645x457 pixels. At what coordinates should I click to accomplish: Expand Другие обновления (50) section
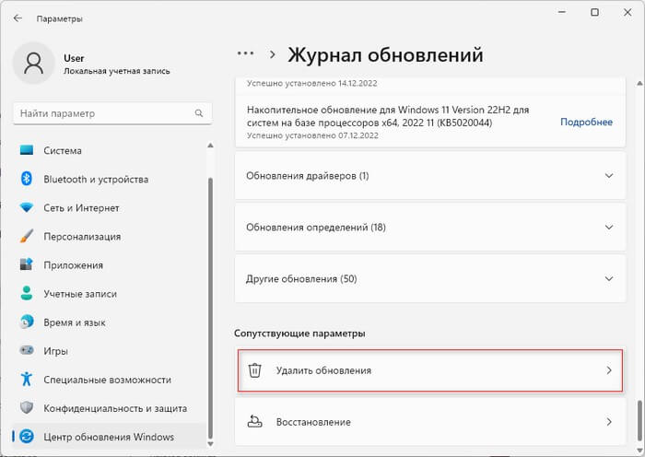[608, 278]
